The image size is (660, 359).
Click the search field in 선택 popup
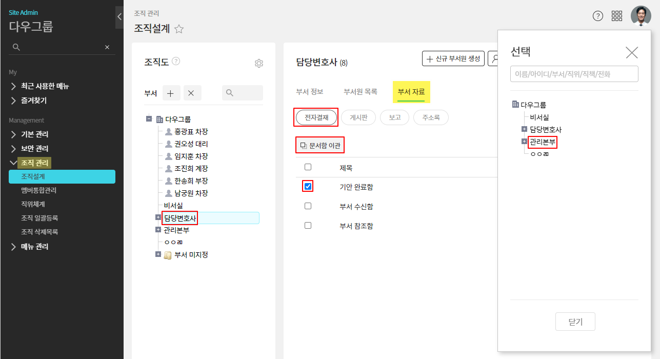coord(574,74)
